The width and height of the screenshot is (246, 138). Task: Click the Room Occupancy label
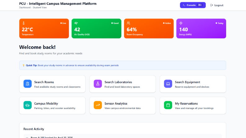point(135,35)
